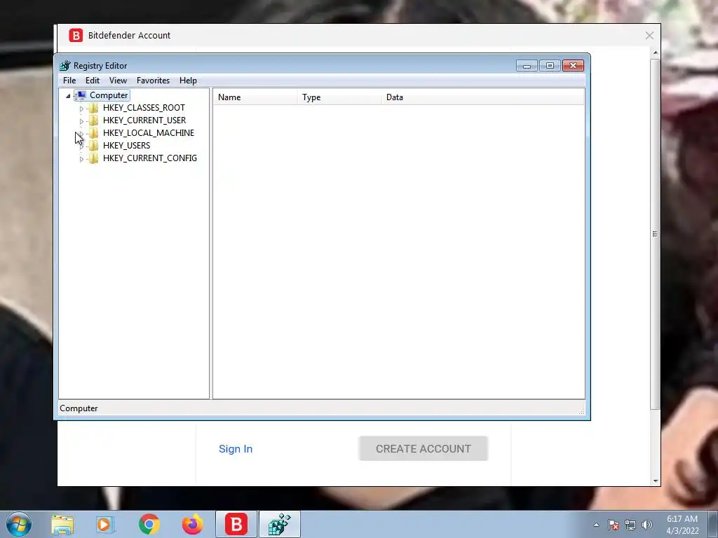Expand the HKEY_CURRENT_USER key
Viewport: 718px width, 538px height.
pos(81,121)
